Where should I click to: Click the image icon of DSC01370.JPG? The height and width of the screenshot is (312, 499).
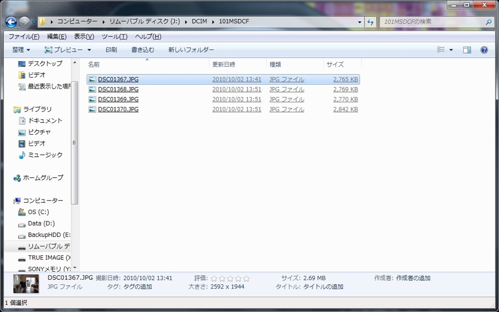(92, 110)
